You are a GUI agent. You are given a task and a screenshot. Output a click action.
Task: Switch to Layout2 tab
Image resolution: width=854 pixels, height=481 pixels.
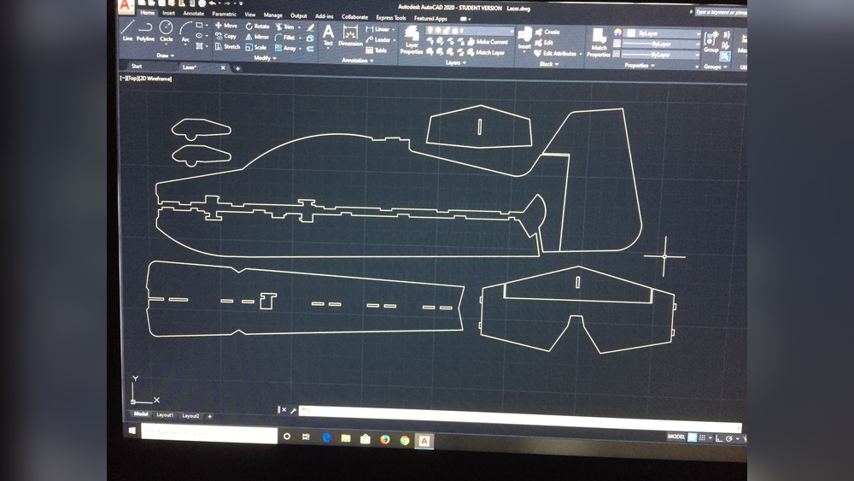click(190, 415)
